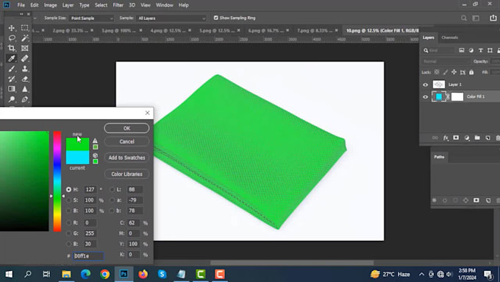Open the Window menu
This screenshot has width=500, height=282.
[165, 5]
